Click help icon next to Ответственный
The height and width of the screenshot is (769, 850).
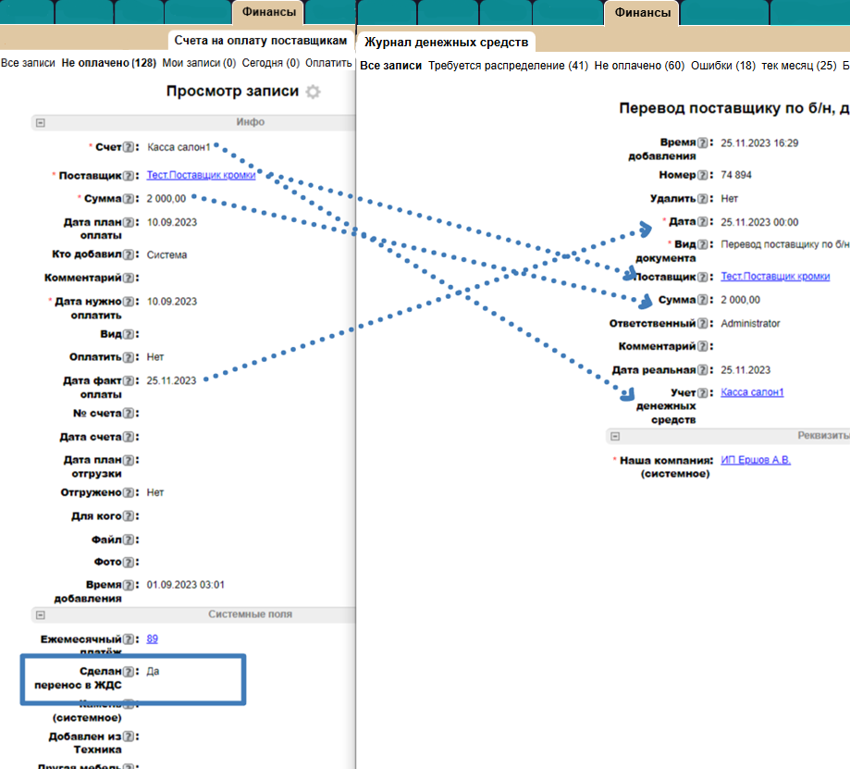coord(703,324)
